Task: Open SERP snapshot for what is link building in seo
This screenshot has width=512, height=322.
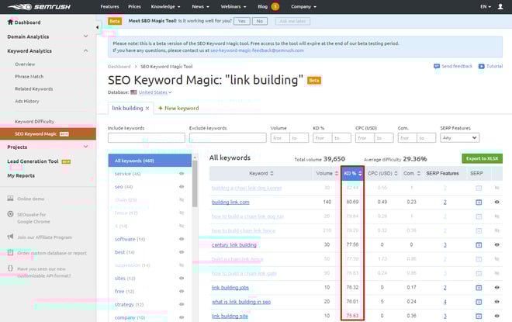Action: click(x=479, y=302)
